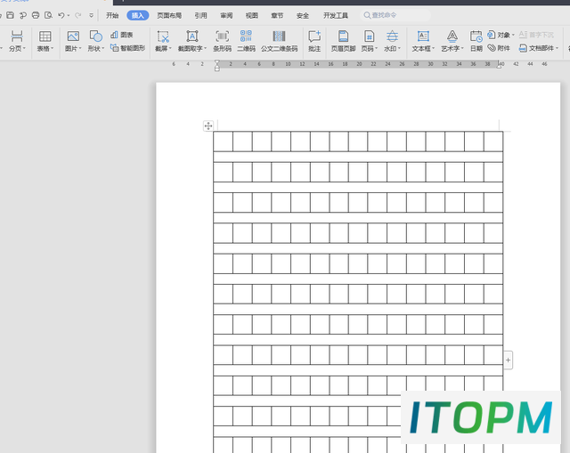Open the 引用 ribbon tab
Screen dimensions: 570x453
(x=200, y=15)
